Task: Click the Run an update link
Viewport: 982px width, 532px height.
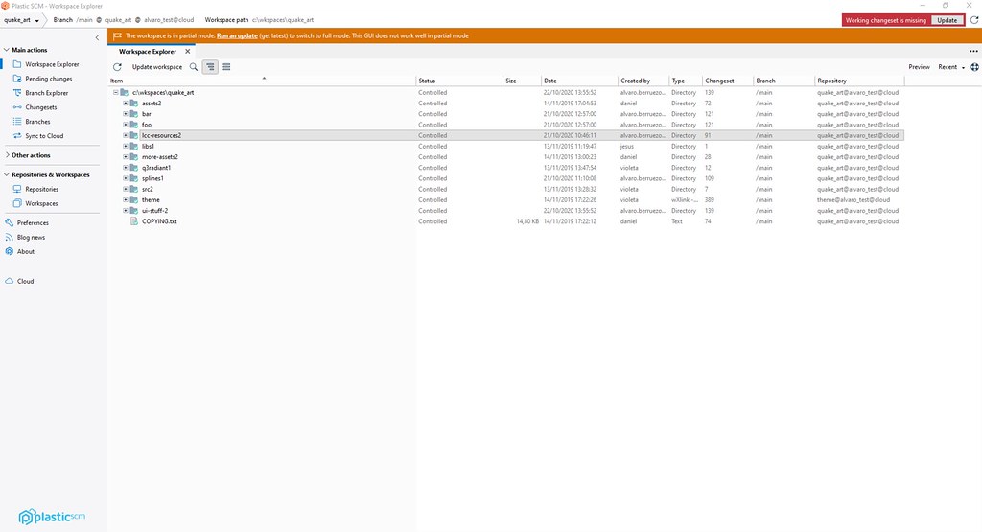Action: 238,35
